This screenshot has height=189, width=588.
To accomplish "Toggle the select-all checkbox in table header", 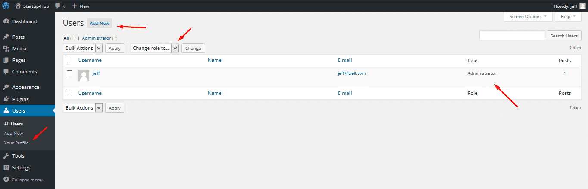I will (69, 60).
